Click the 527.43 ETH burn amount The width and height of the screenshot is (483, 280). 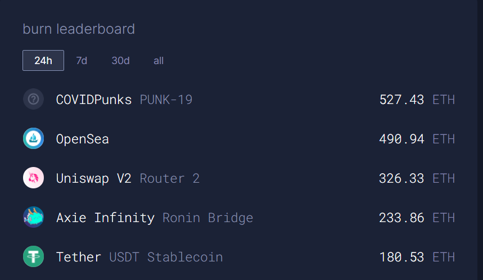click(417, 100)
